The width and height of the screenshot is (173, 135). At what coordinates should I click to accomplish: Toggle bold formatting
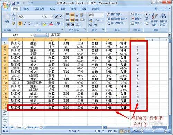[x=20, y=23]
